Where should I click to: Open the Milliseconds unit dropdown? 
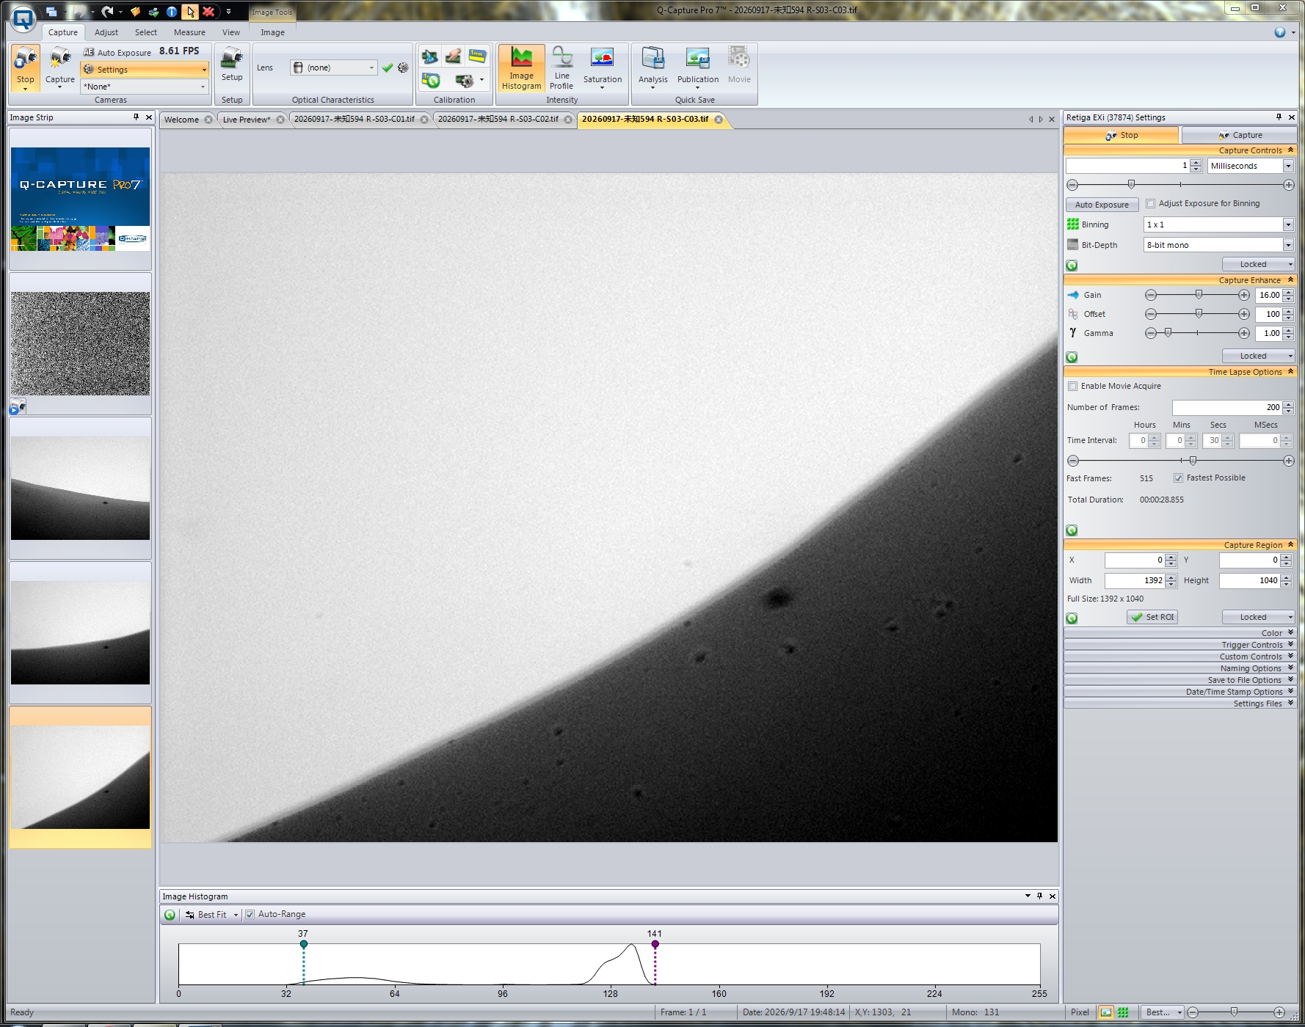click(x=1288, y=166)
